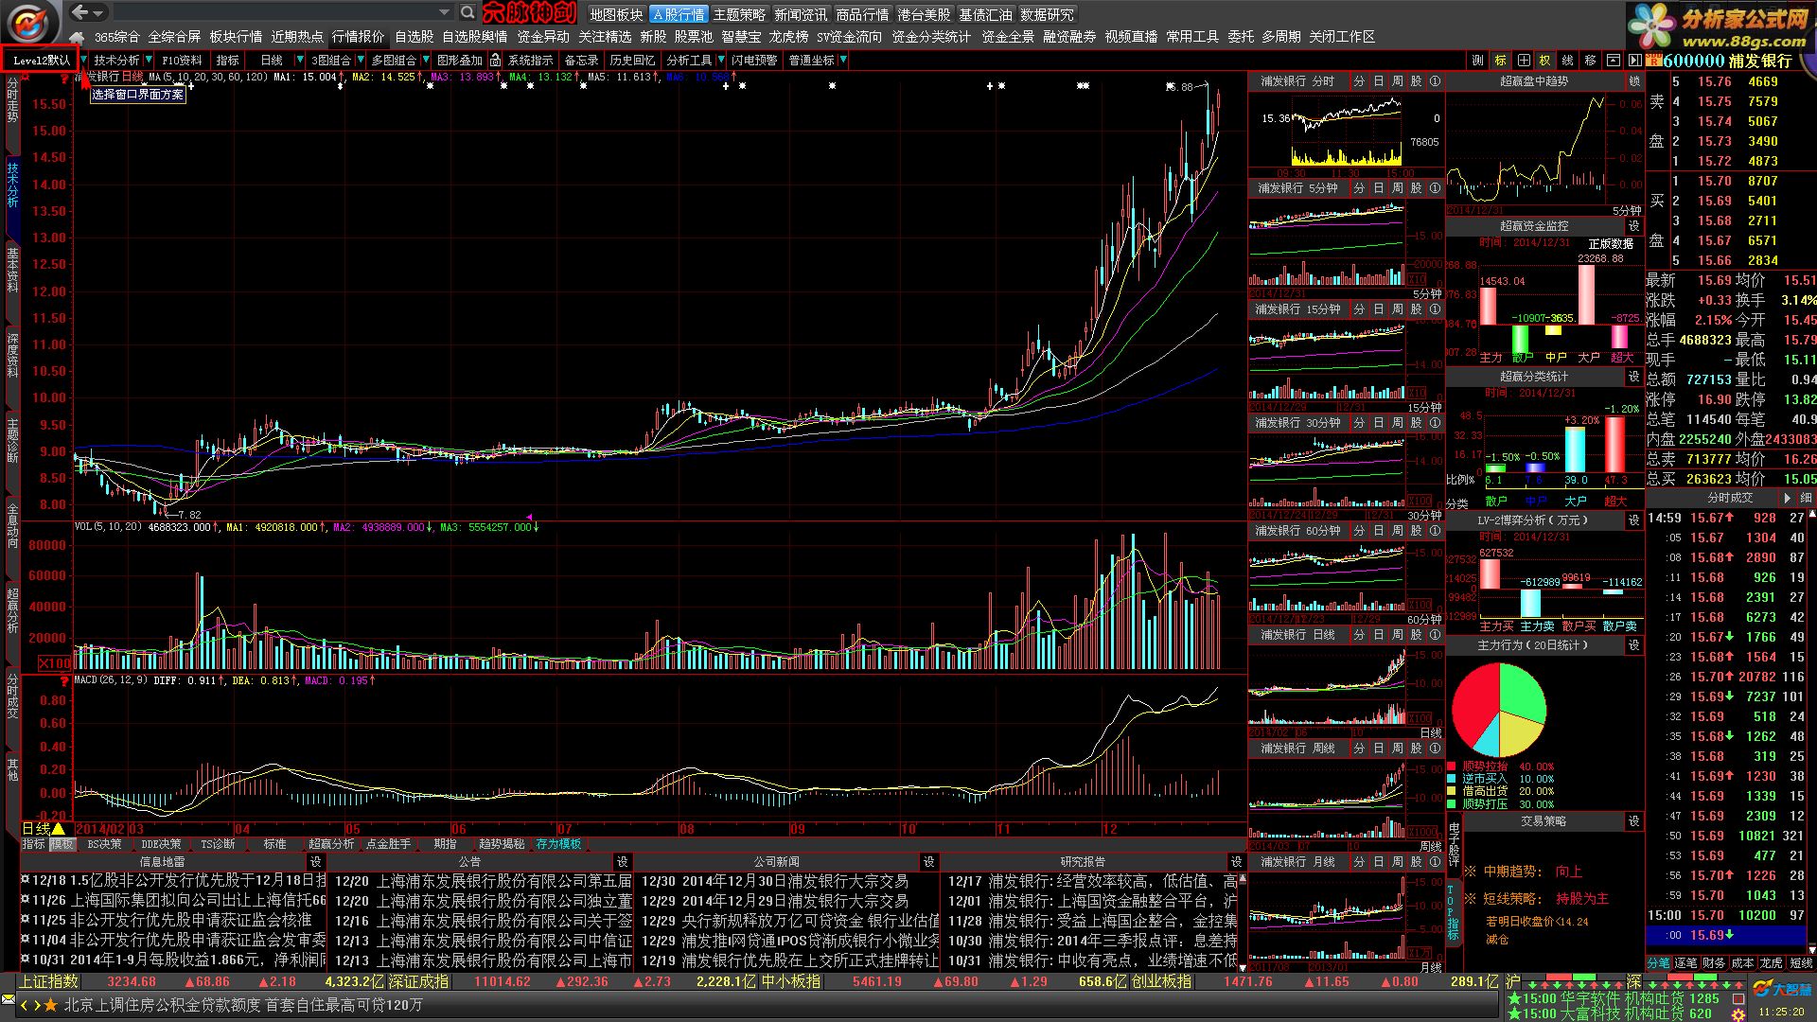Click the 闪电预警 toolbar button
The width and height of the screenshot is (1817, 1022).
point(754,60)
